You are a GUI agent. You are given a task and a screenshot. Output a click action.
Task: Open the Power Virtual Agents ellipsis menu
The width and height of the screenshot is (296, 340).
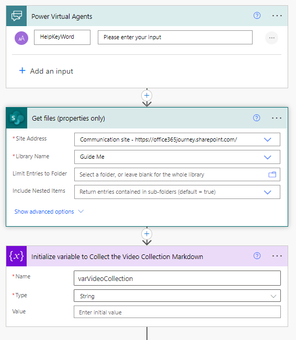click(x=277, y=16)
